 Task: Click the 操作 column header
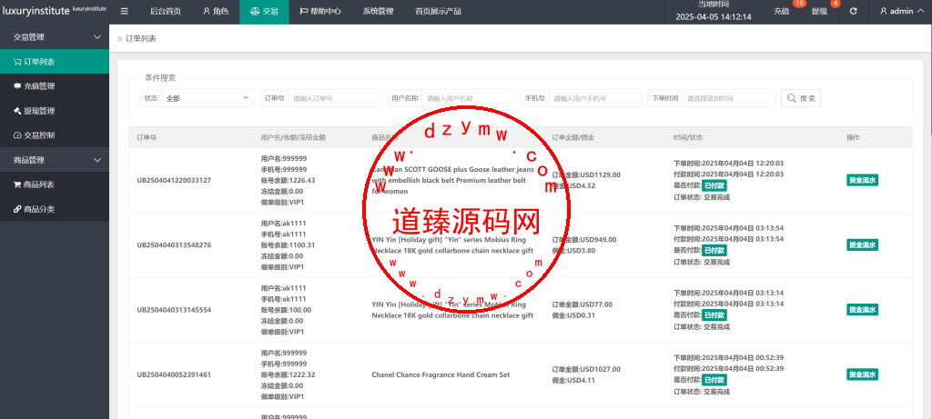coord(853,137)
